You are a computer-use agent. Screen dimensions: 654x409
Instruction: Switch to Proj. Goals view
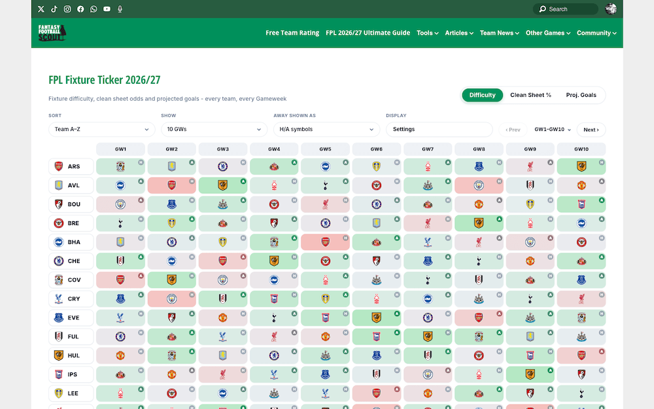(x=581, y=95)
